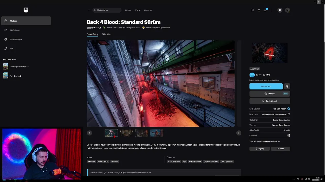Click the 4.4 star rating
Screen dimensions: 325x182
pyautogui.click(x=94, y=28)
